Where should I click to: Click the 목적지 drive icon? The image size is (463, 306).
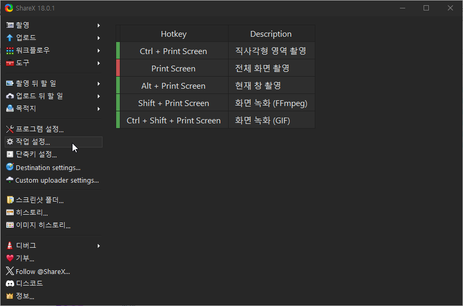10,109
